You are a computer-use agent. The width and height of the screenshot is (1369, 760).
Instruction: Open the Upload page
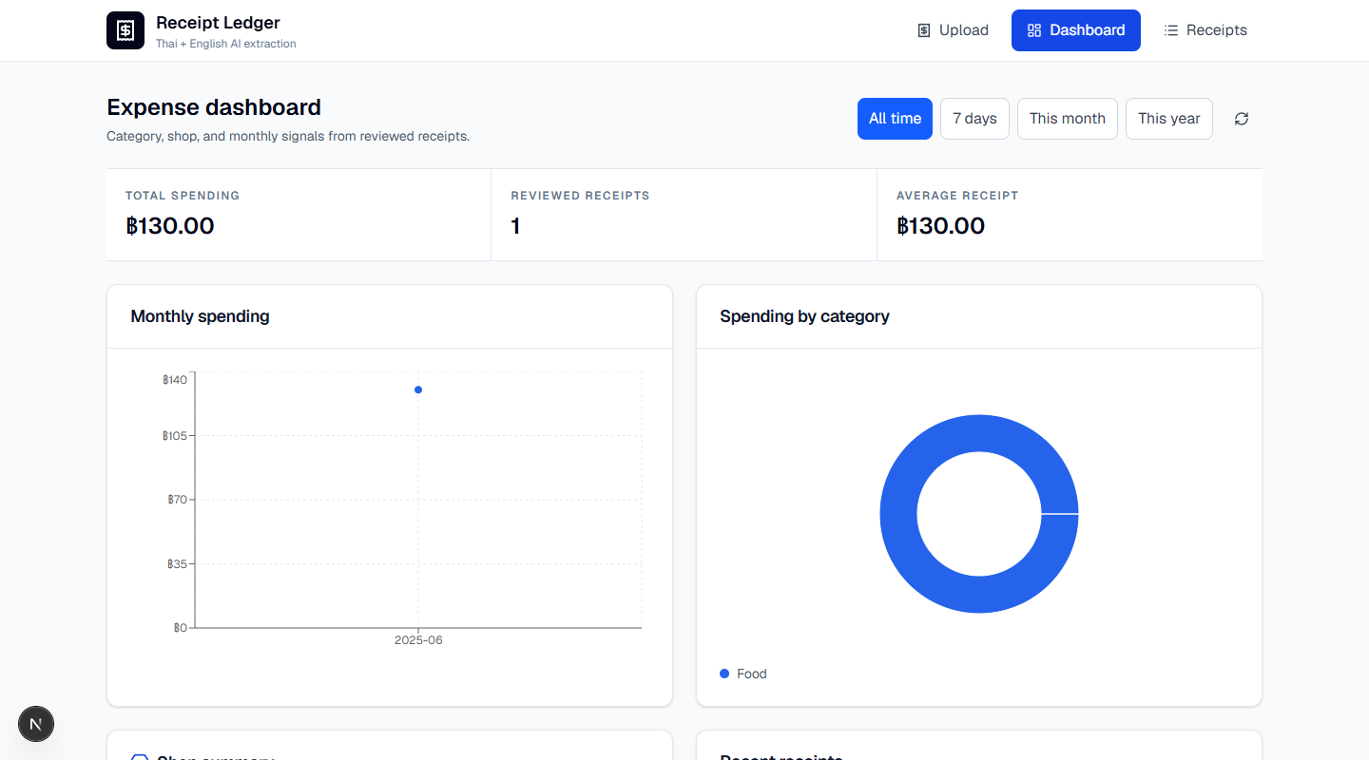coord(953,30)
